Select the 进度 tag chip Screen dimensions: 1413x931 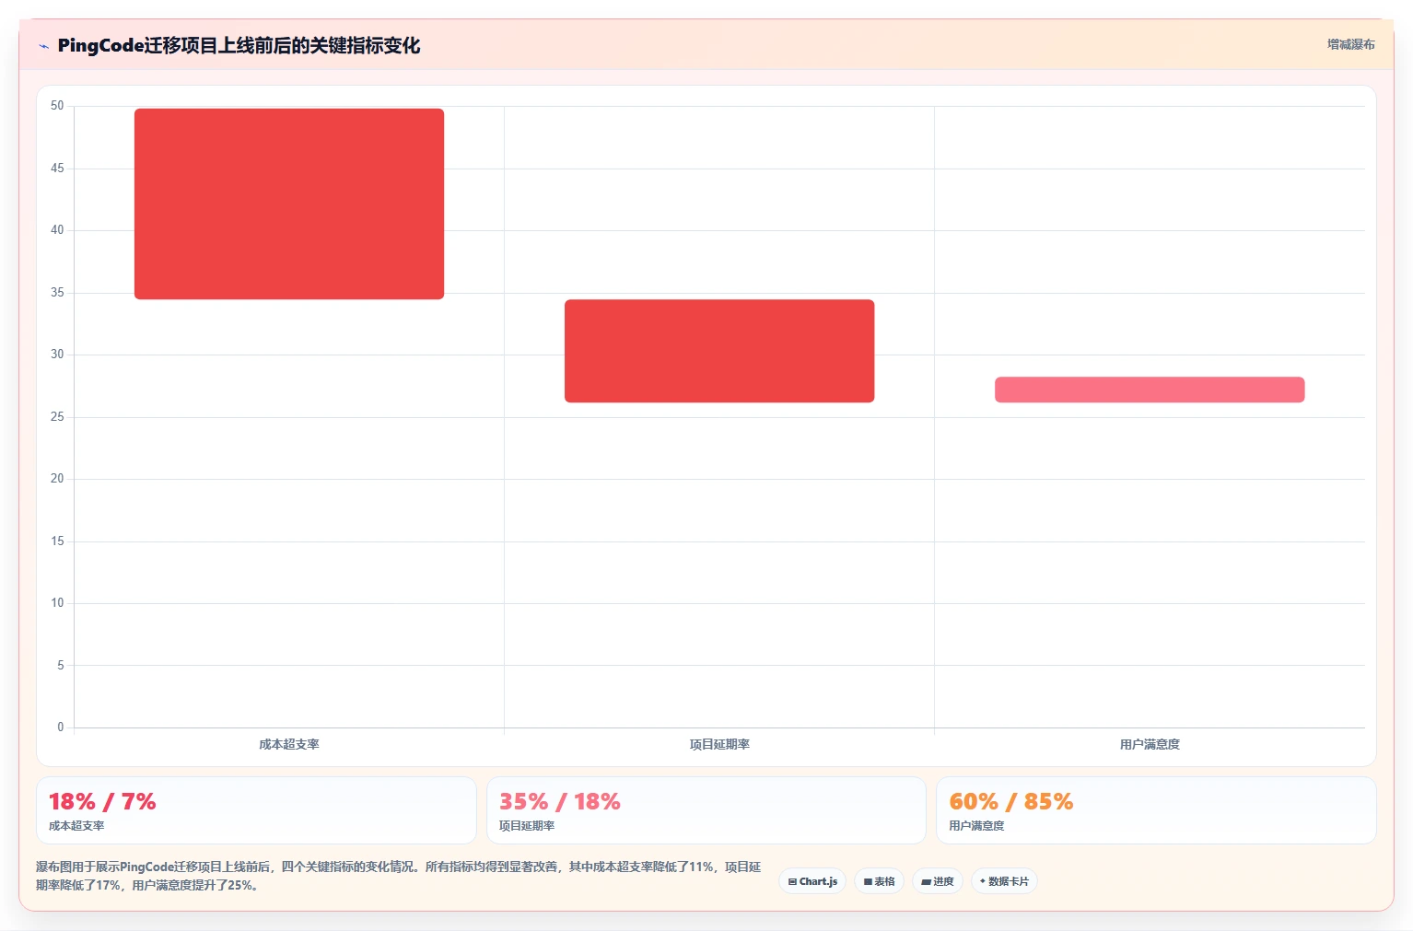point(938,881)
